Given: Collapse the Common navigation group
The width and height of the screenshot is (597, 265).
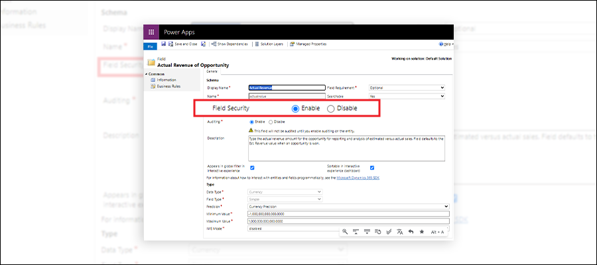Looking at the screenshot, I should pos(147,74).
